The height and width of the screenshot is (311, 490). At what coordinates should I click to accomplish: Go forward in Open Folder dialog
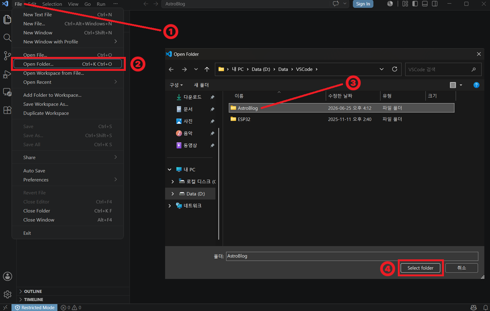click(x=184, y=69)
